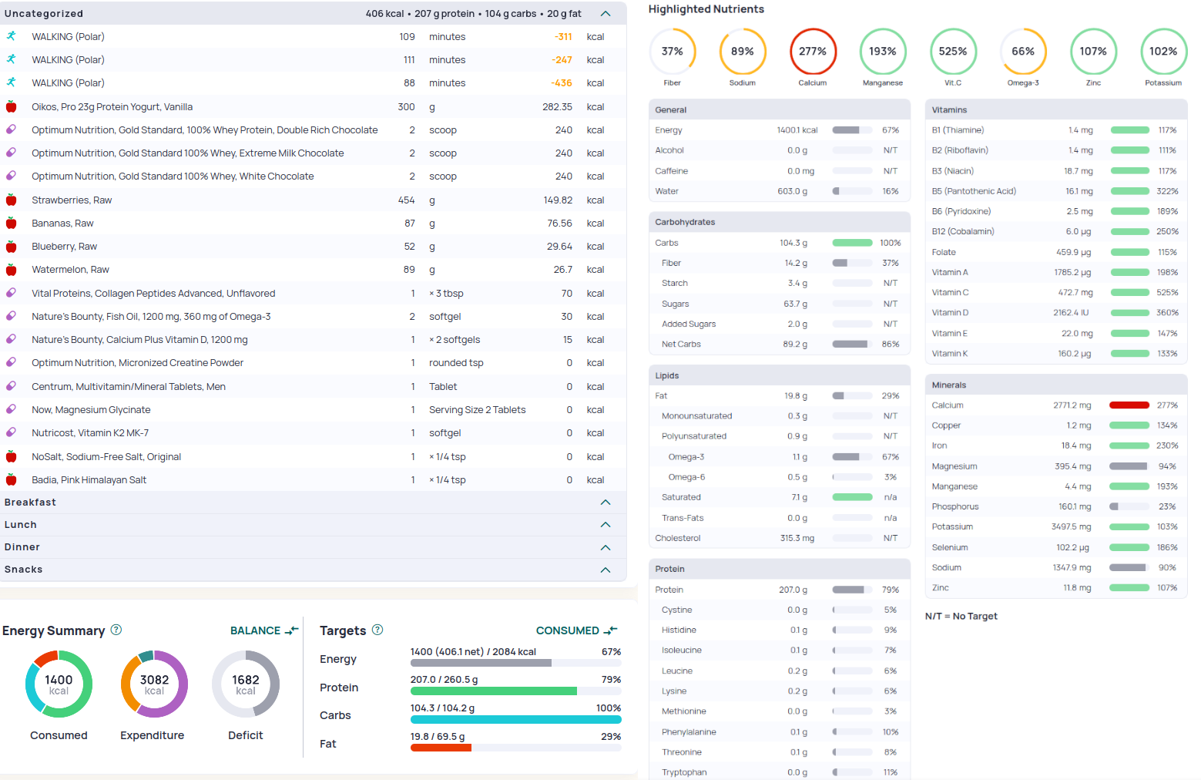The height and width of the screenshot is (780, 1201).
Task: Click the green Protein target progress bar
Action: (516, 691)
